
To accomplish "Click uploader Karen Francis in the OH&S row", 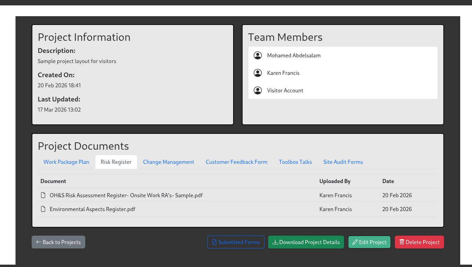I will (x=336, y=195).
